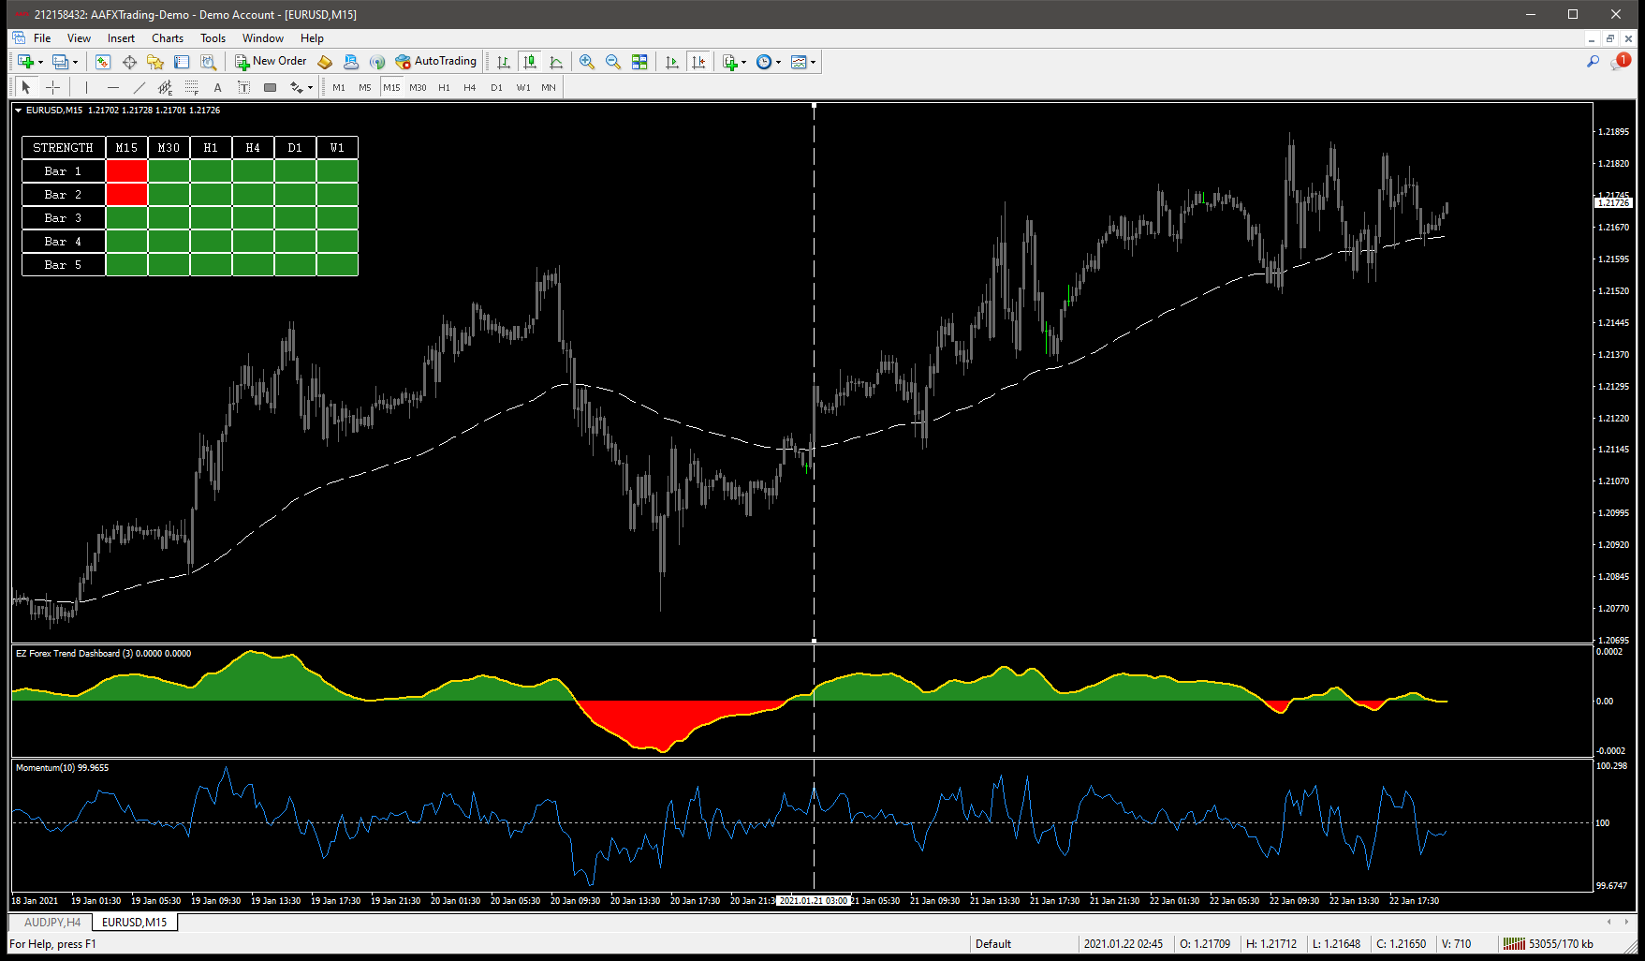This screenshot has width=1645, height=961.
Task: Toggle Auto Scroll chart icon
Action: [672, 62]
